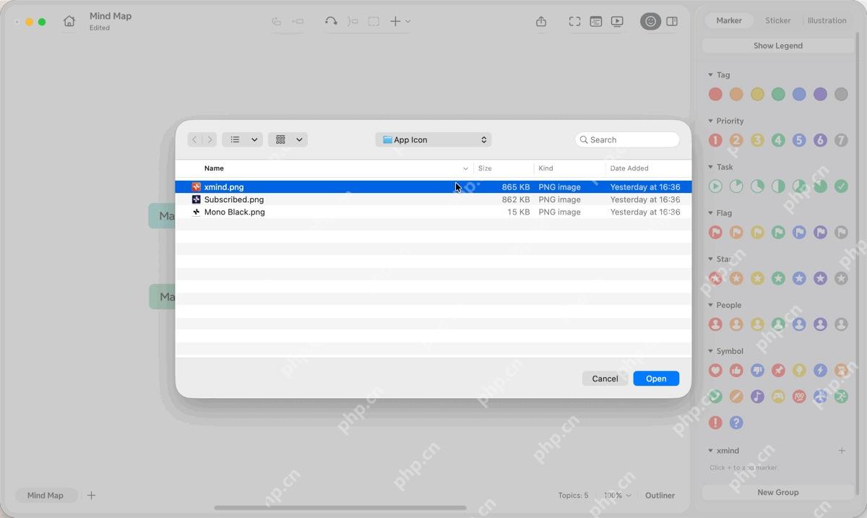Add thumbs-down symbol marker
The image size is (867, 518).
coord(757,371)
